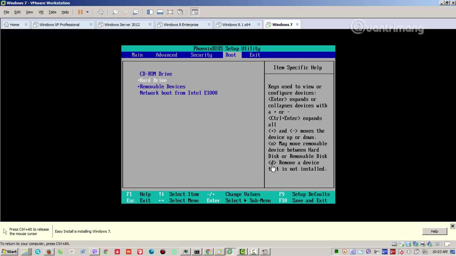Select the Security menu in BIOS
The image size is (456, 256).
pos(201,55)
